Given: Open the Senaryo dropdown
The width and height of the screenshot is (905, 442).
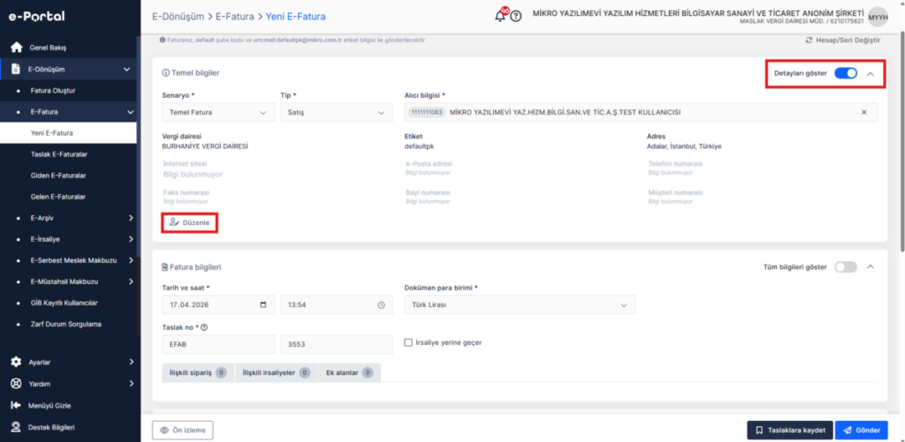Looking at the screenshot, I should coord(219,112).
